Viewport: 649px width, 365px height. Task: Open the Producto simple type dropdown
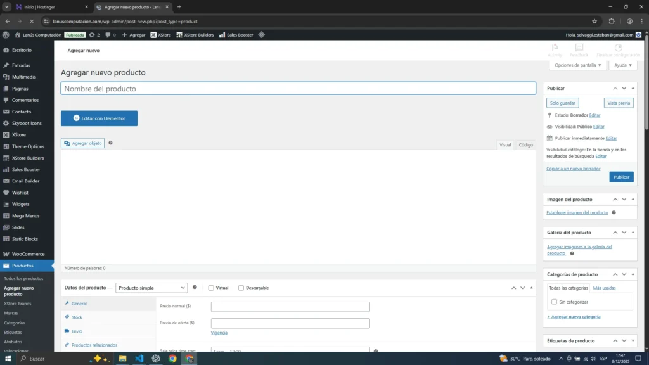pos(151,288)
